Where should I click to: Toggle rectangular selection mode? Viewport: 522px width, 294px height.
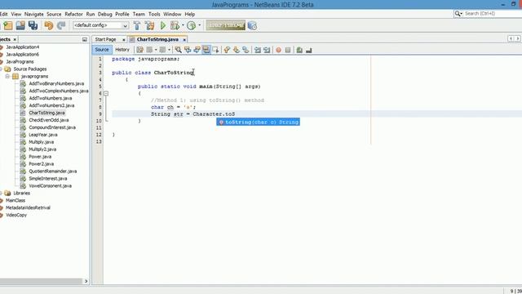pos(215,50)
